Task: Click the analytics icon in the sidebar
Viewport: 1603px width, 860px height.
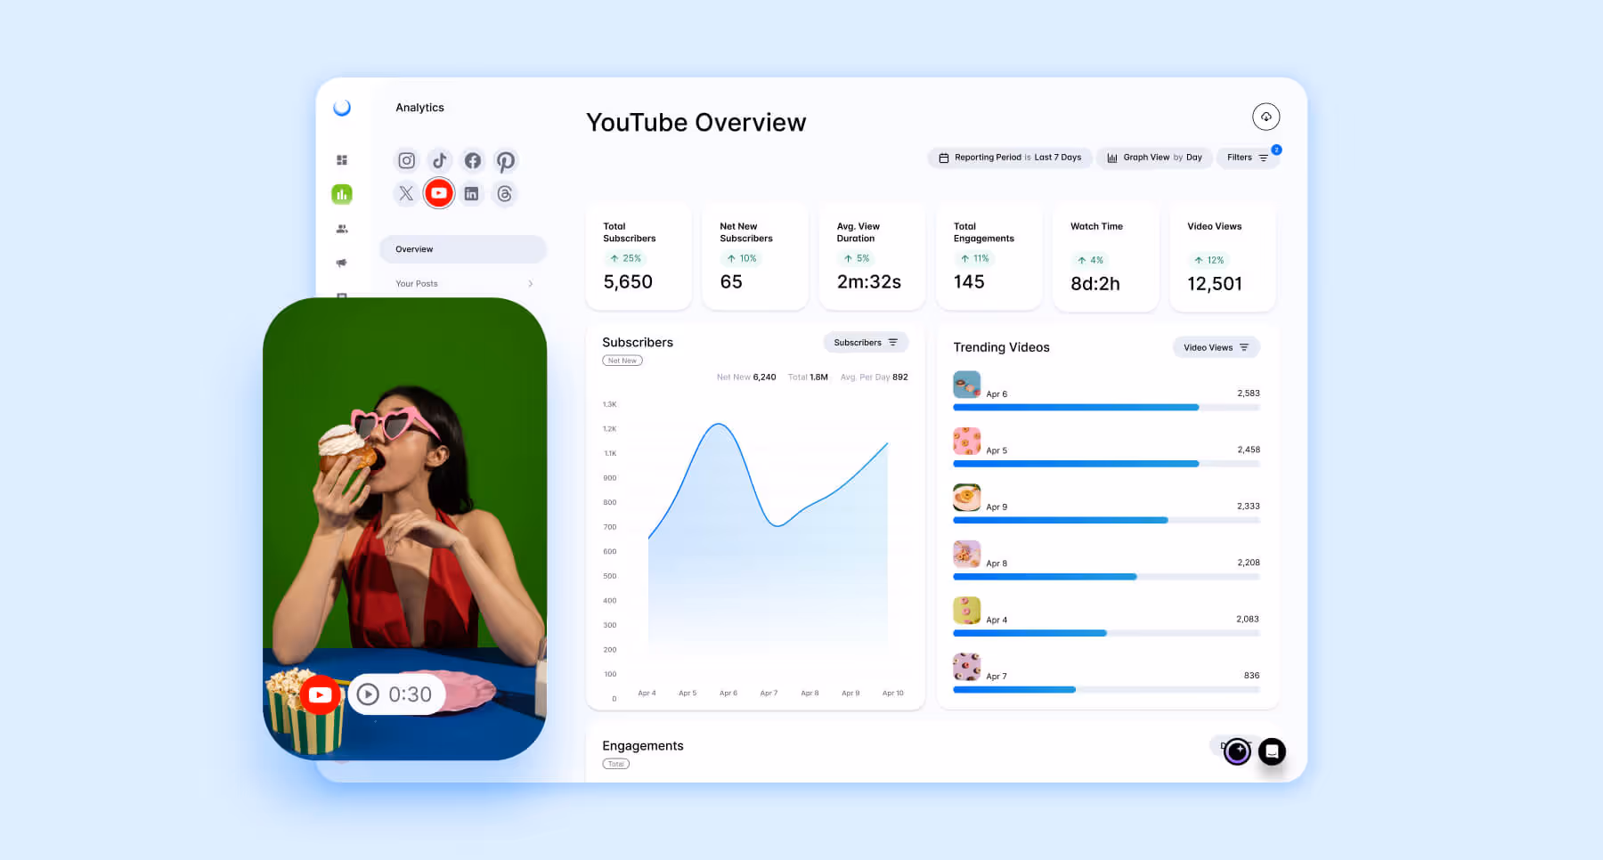Action: [x=342, y=193]
